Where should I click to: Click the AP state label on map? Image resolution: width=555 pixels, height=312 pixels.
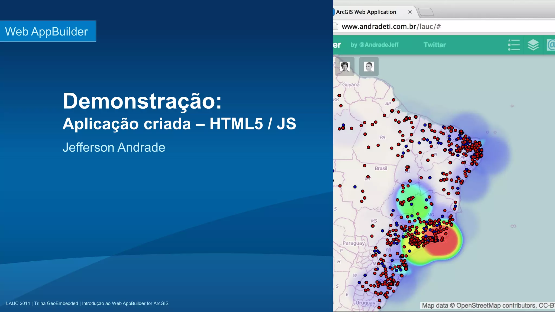(x=388, y=103)
